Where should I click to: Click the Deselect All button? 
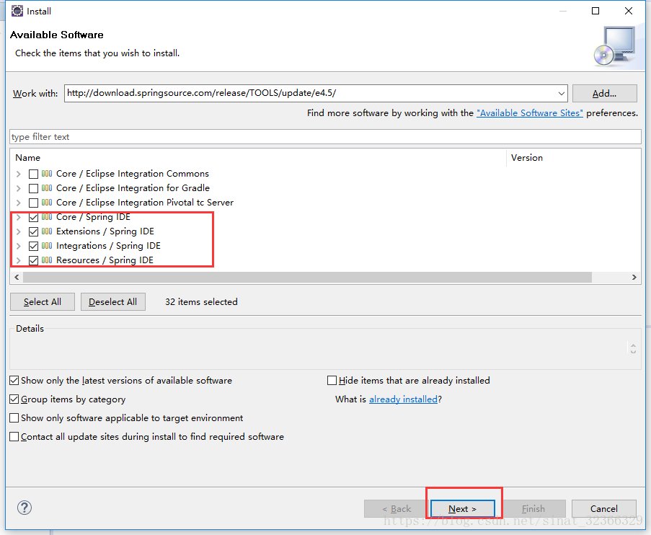[x=113, y=302]
